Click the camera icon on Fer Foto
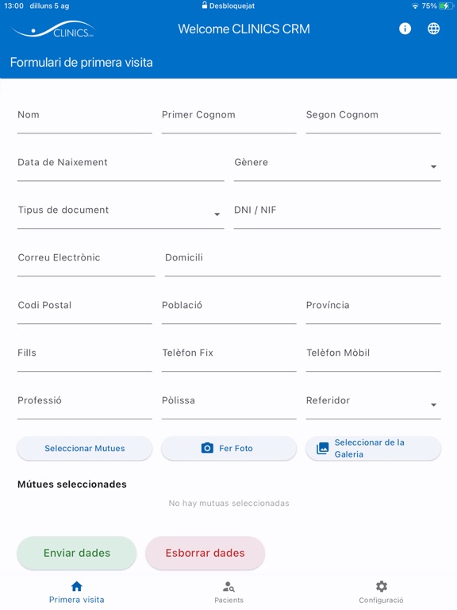The image size is (457, 610). (x=207, y=448)
